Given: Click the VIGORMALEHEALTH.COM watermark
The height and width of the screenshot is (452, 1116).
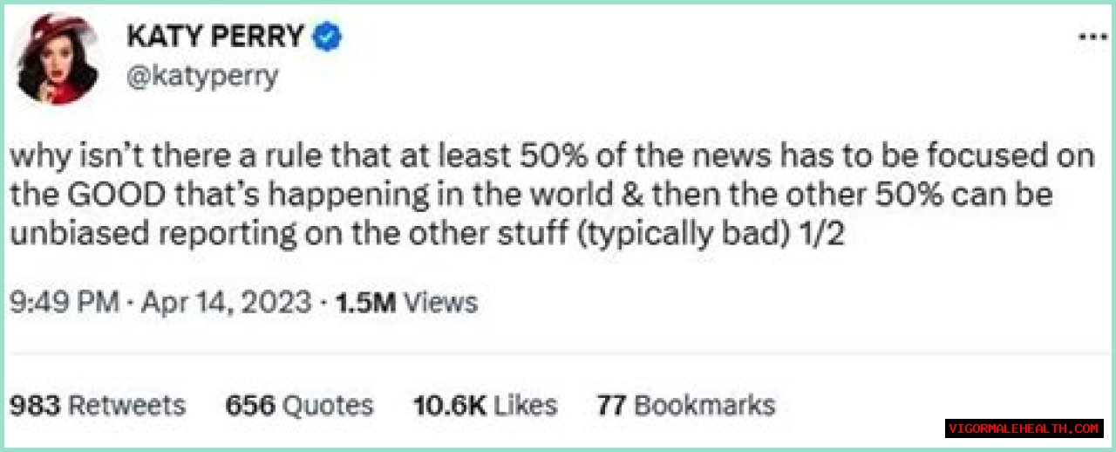Looking at the screenshot, I should [x=1024, y=428].
